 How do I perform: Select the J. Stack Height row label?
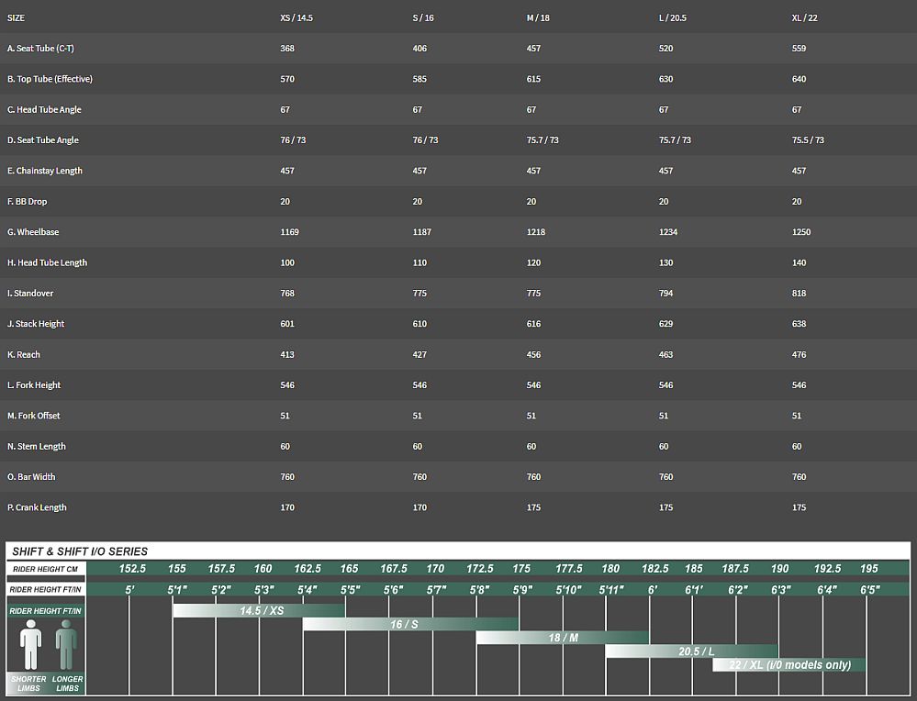click(36, 324)
